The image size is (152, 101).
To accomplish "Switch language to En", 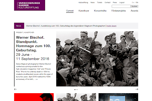I will point(137,2).
